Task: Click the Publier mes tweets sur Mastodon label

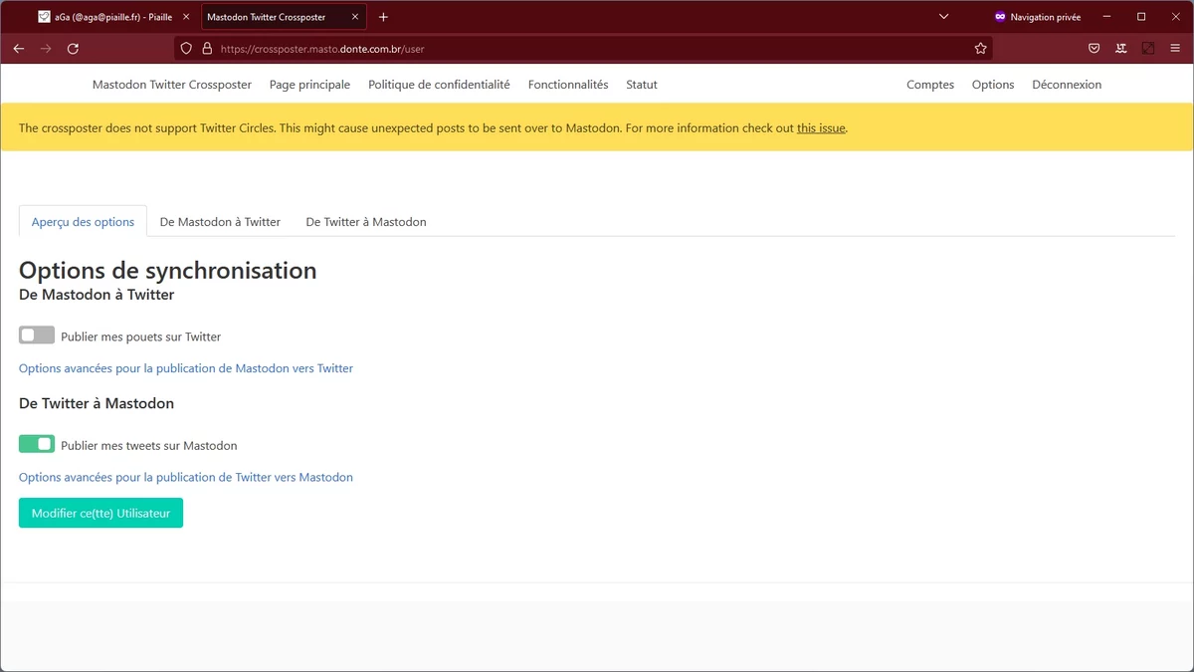Action: (149, 445)
